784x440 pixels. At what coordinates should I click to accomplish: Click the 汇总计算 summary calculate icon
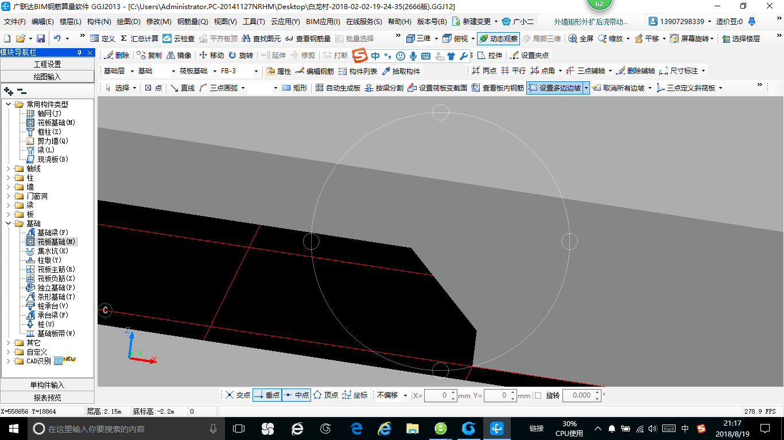[x=139, y=38]
